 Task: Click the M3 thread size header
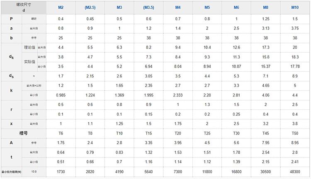point(119,7)
